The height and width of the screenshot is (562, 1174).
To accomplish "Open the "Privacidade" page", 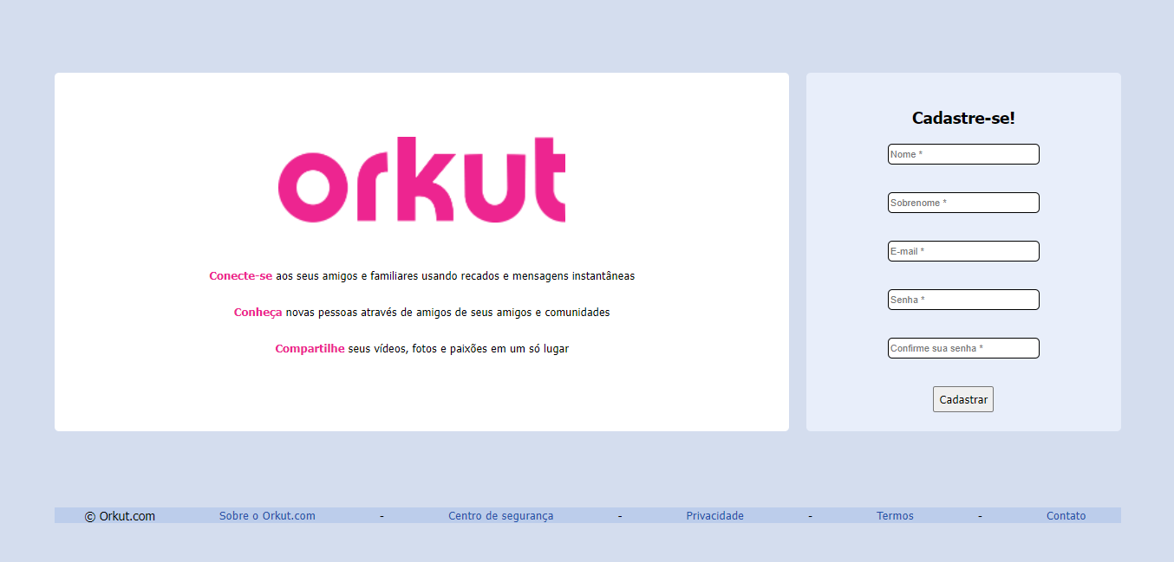I will [714, 515].
